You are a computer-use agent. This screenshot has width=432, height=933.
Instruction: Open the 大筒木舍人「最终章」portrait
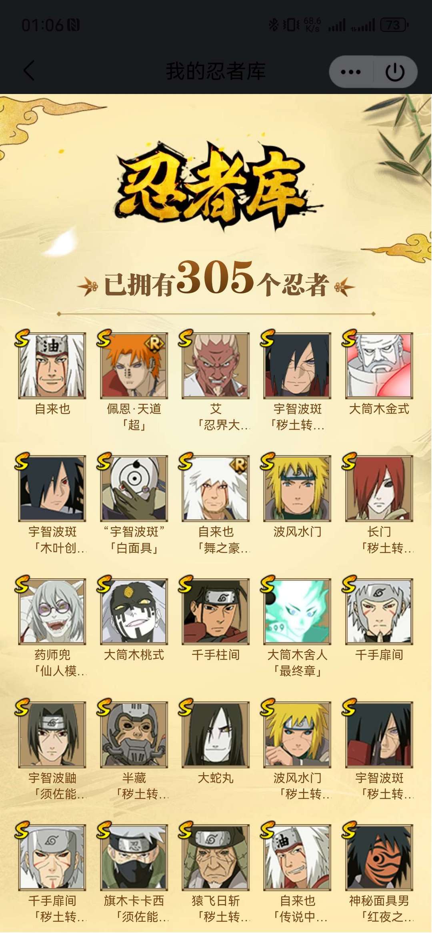point(297,612)
